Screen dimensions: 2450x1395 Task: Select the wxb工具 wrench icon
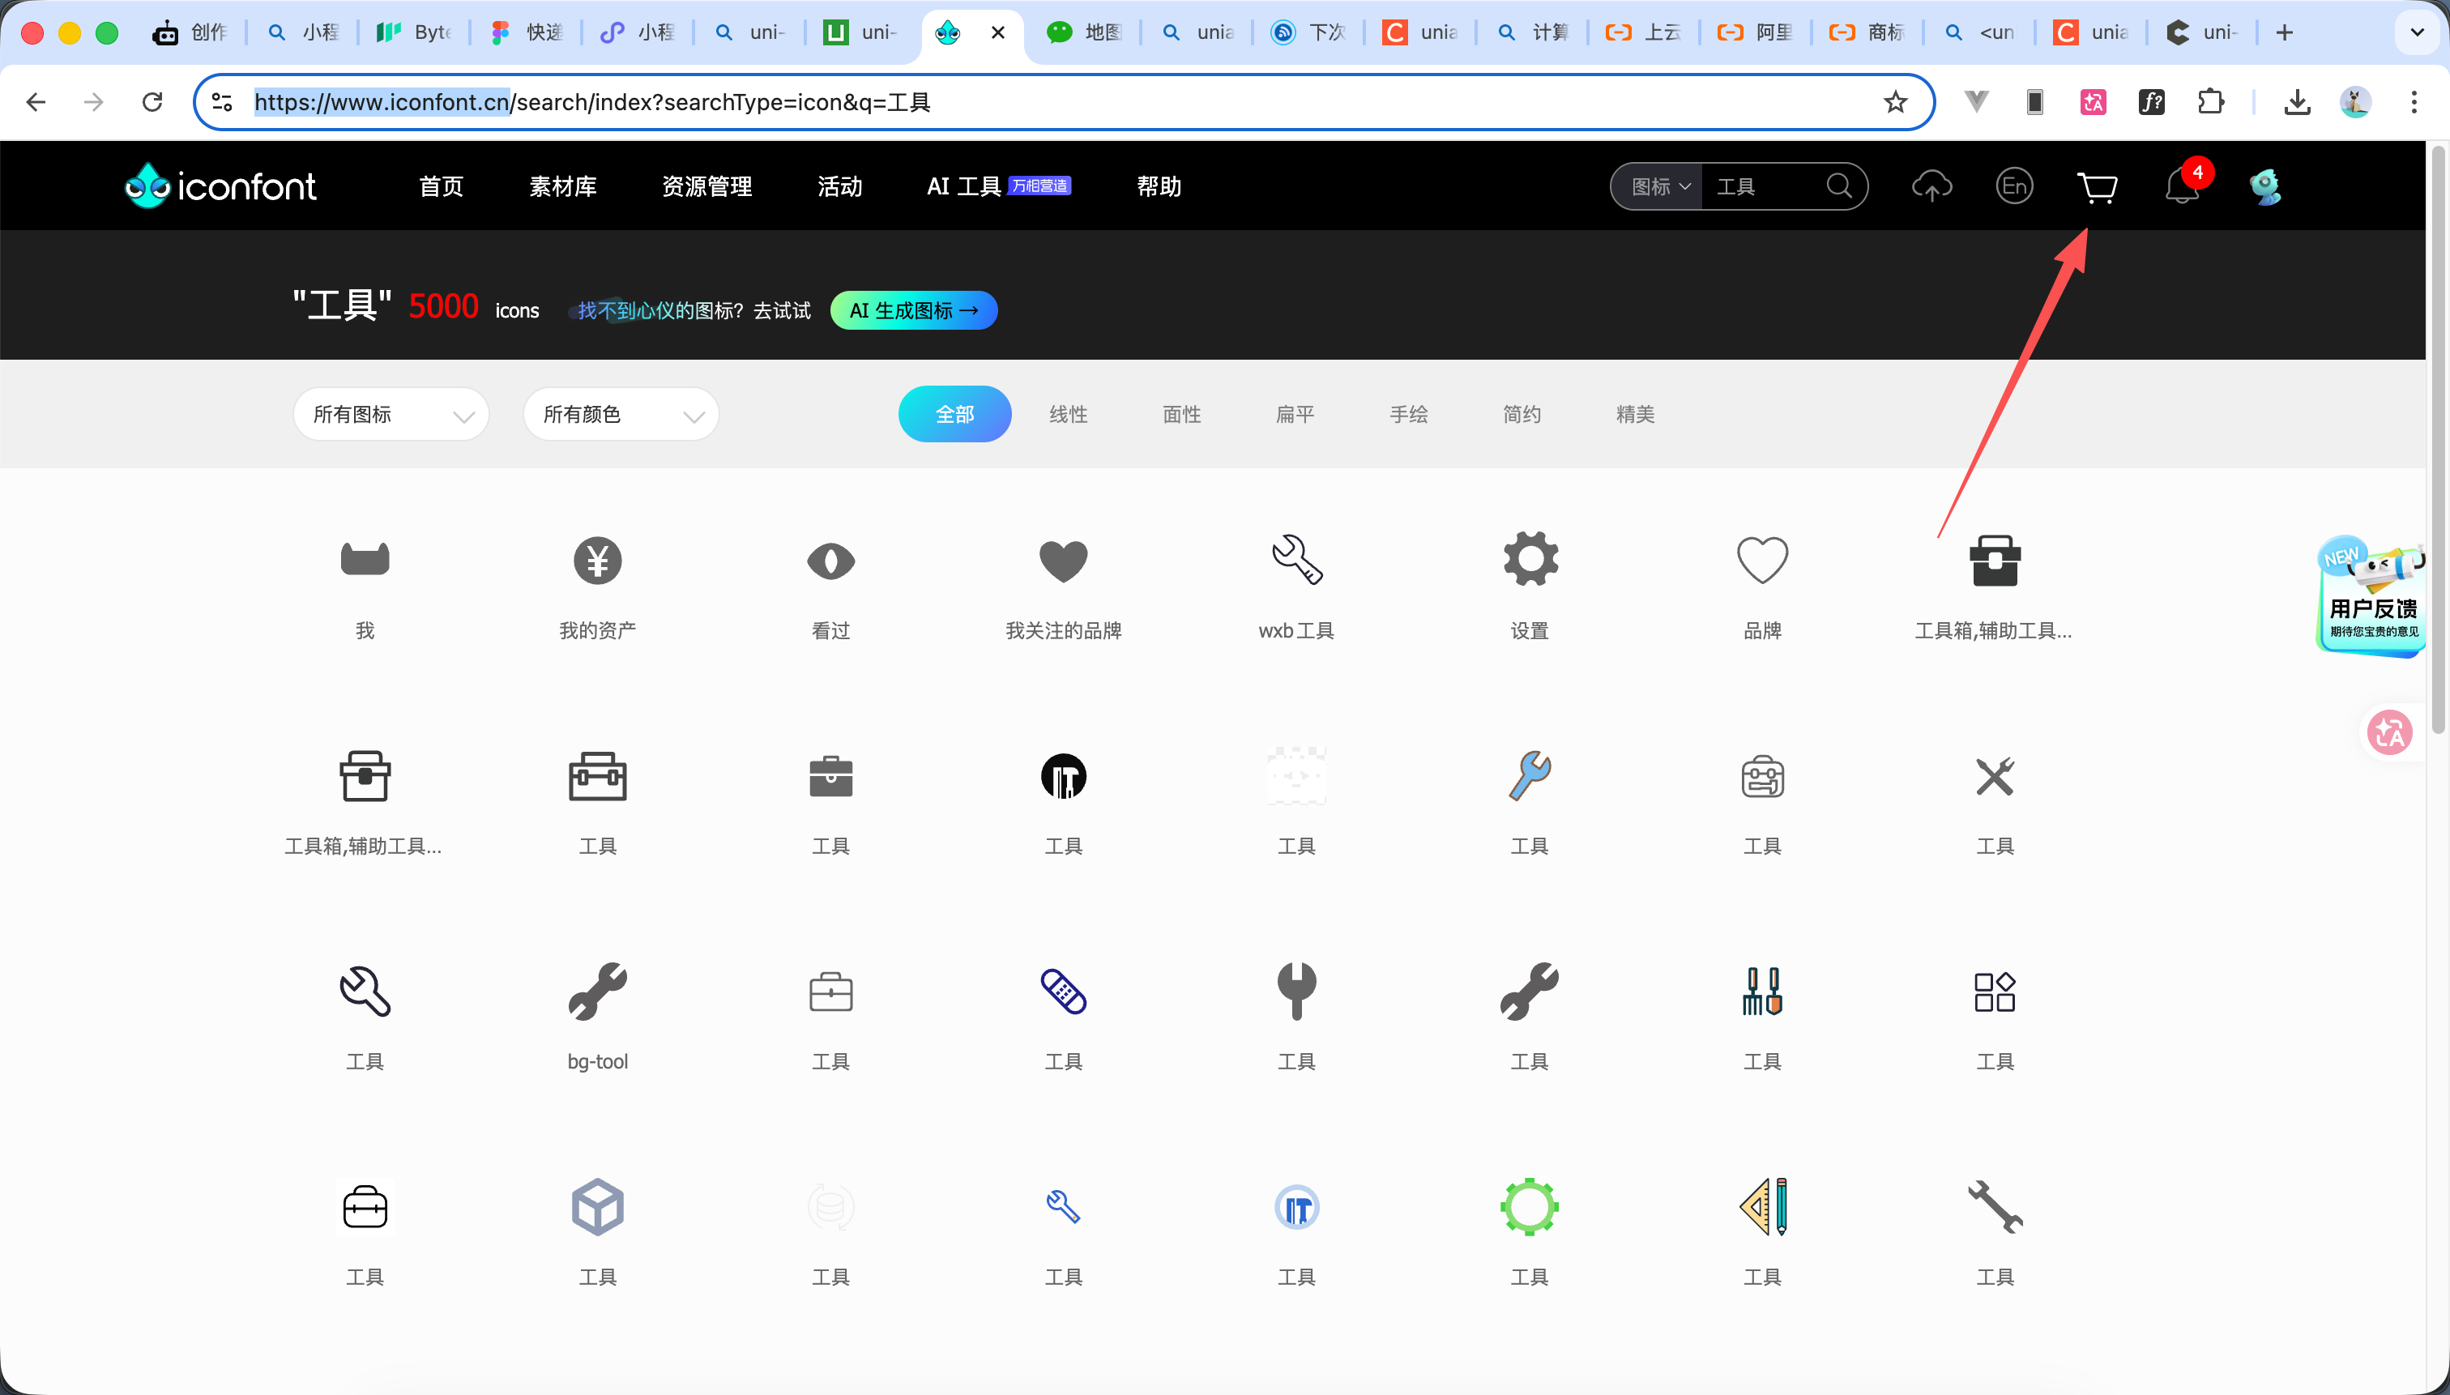[1296, 561]
